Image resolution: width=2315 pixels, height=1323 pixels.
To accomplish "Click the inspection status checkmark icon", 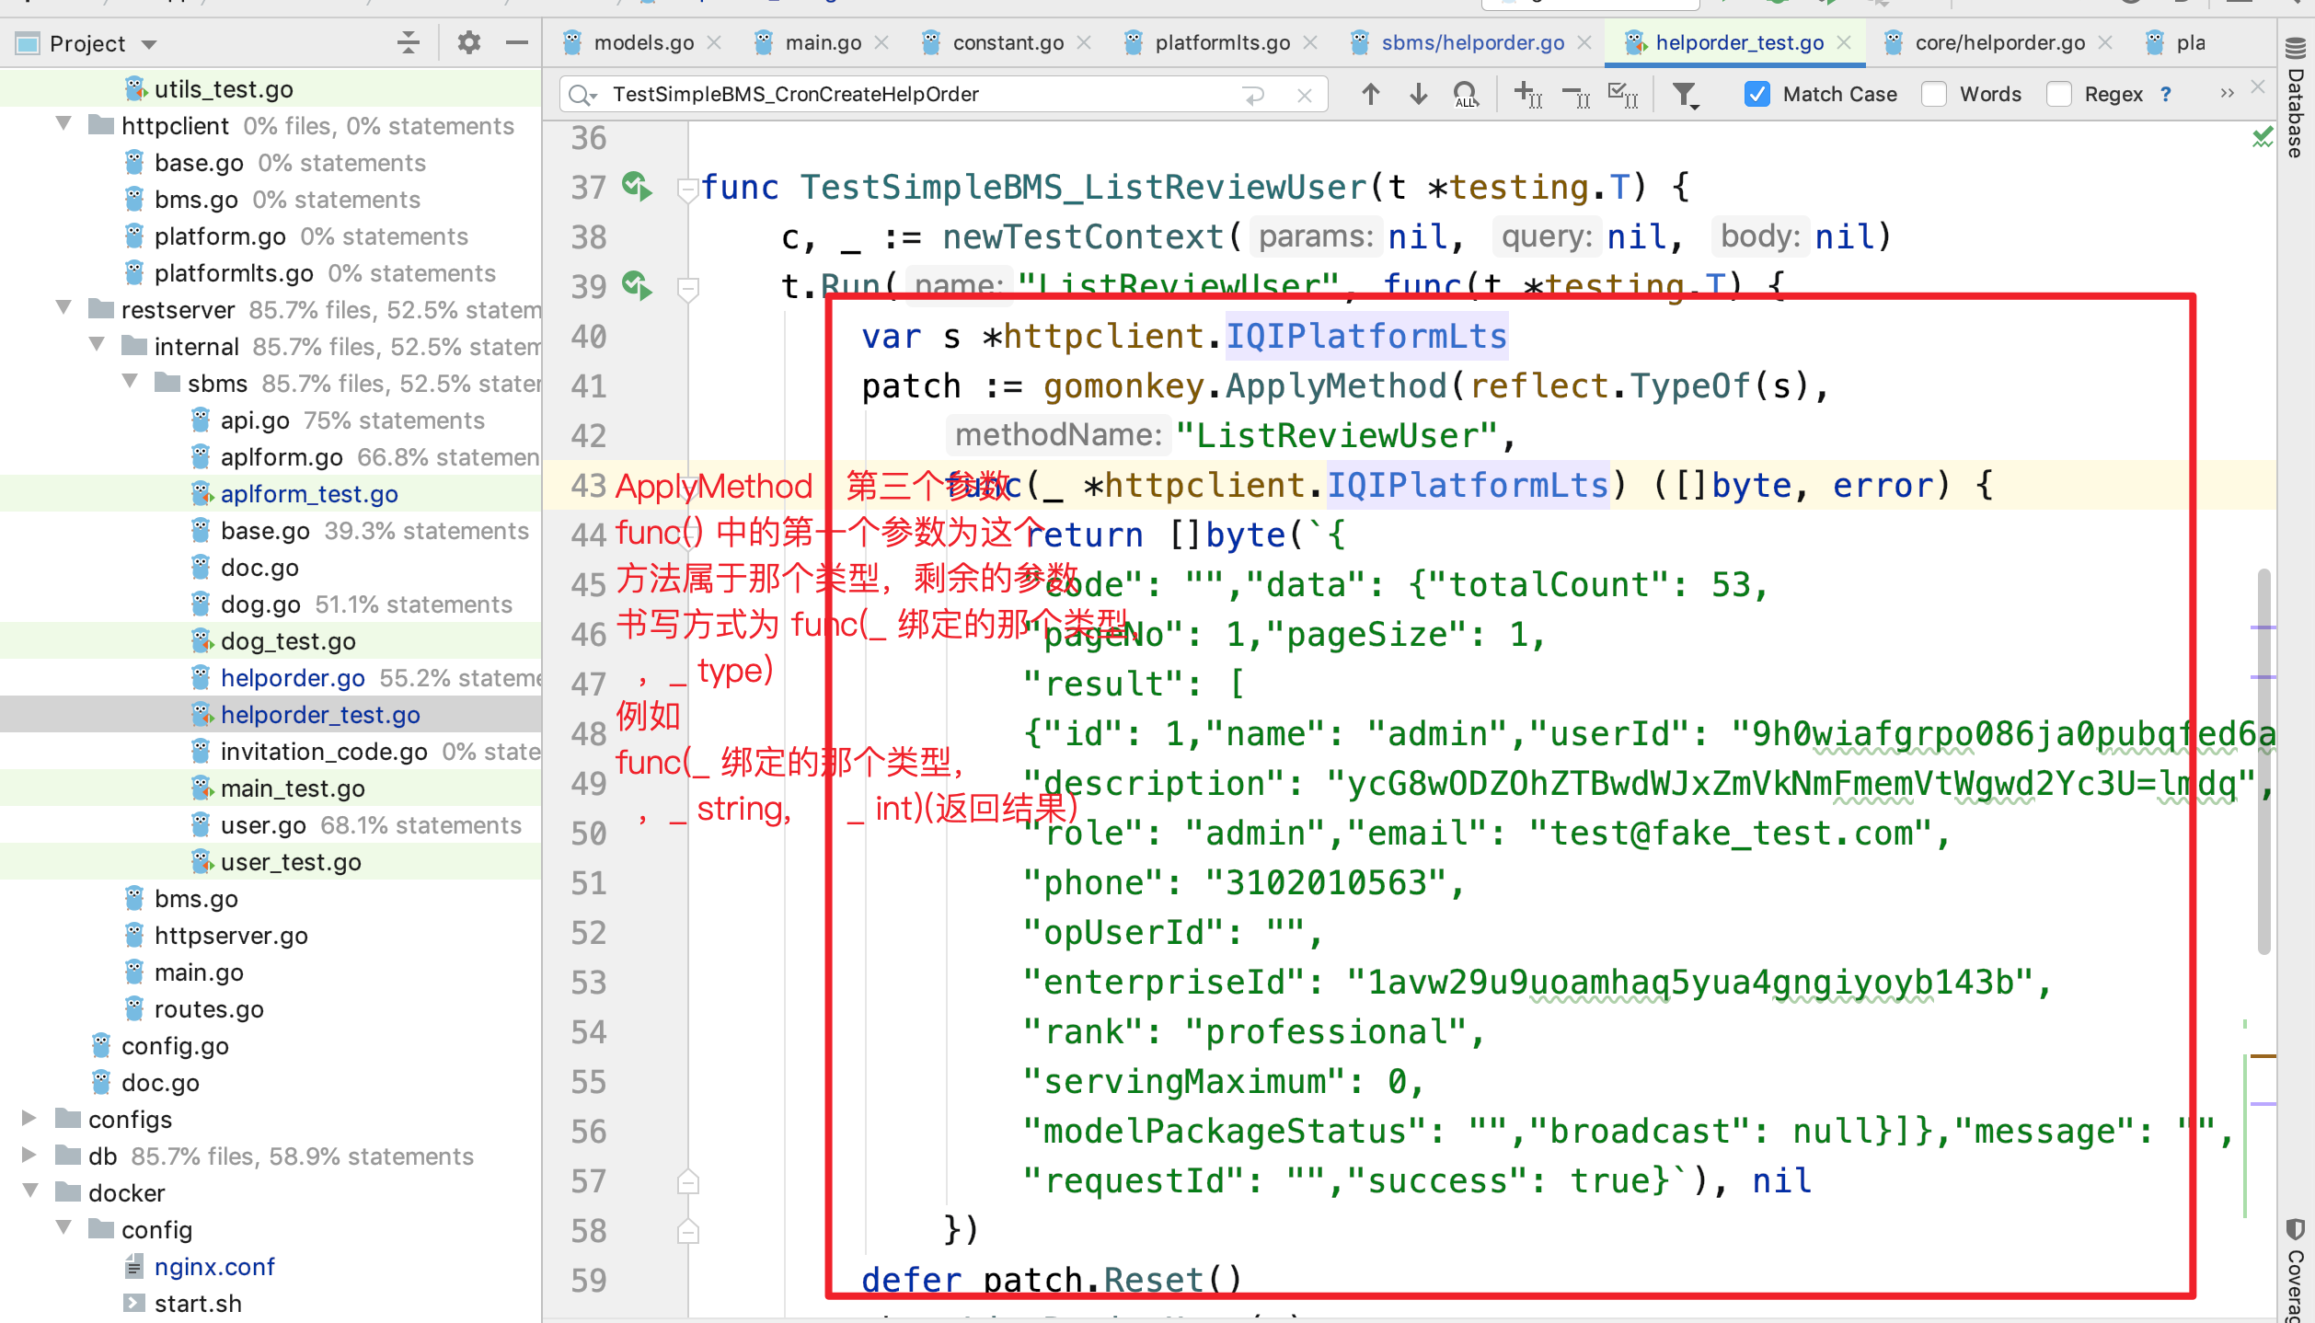I will [2263, 138].
